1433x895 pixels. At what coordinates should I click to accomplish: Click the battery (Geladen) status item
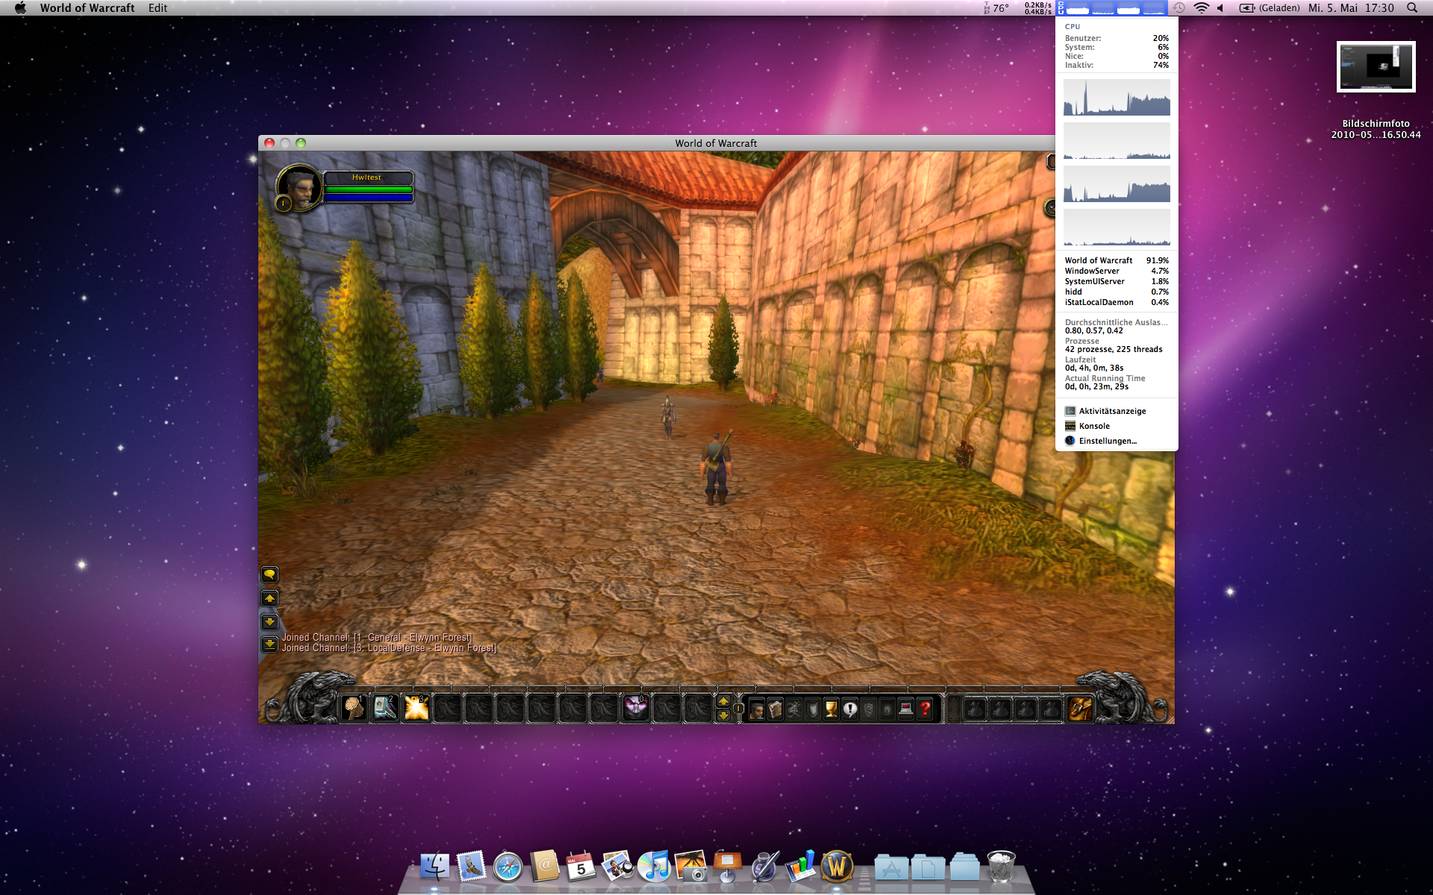[1270, 7]
